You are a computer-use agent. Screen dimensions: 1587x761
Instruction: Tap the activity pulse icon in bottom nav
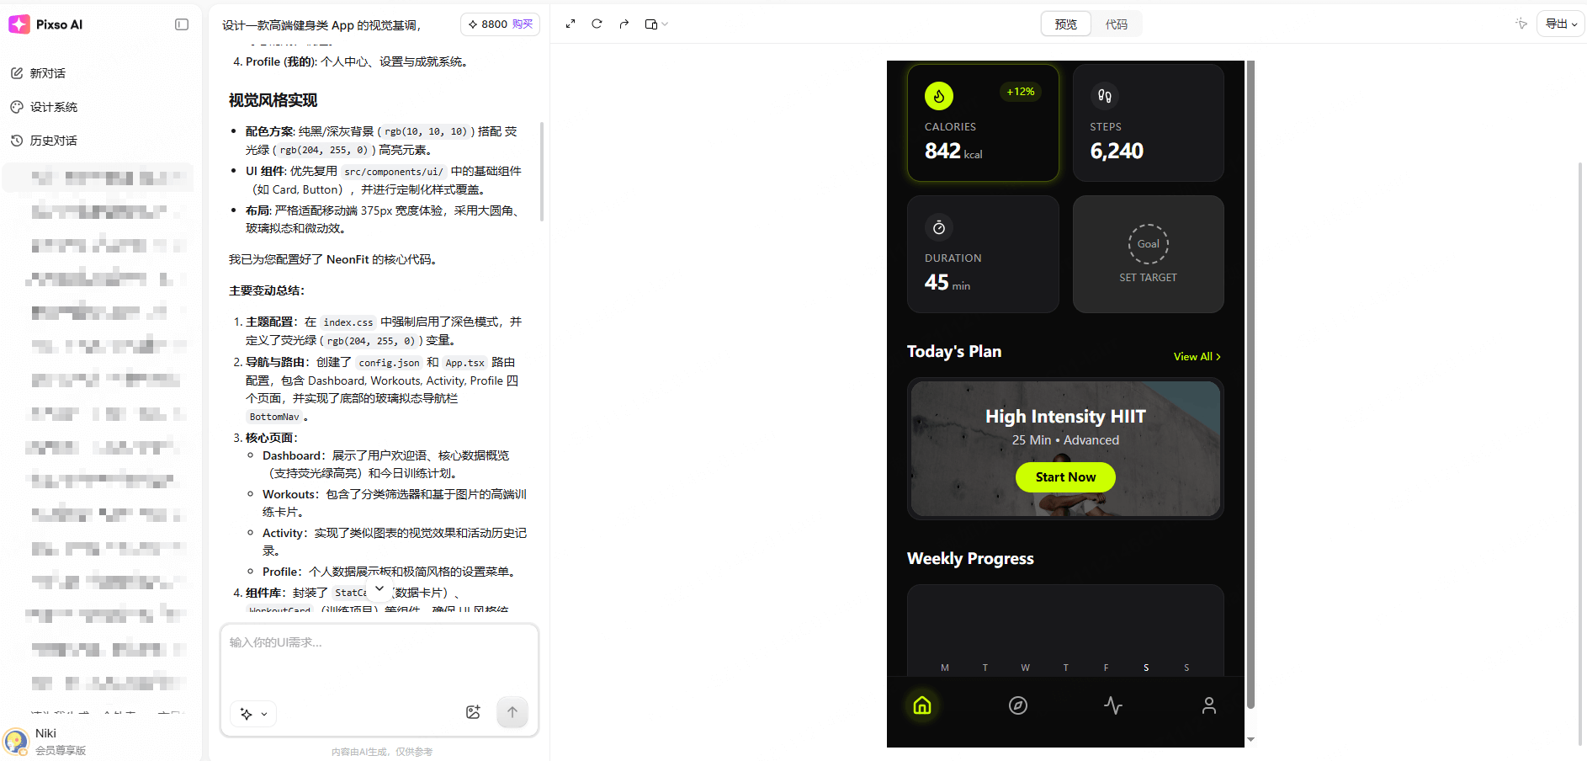(1113, 705)
